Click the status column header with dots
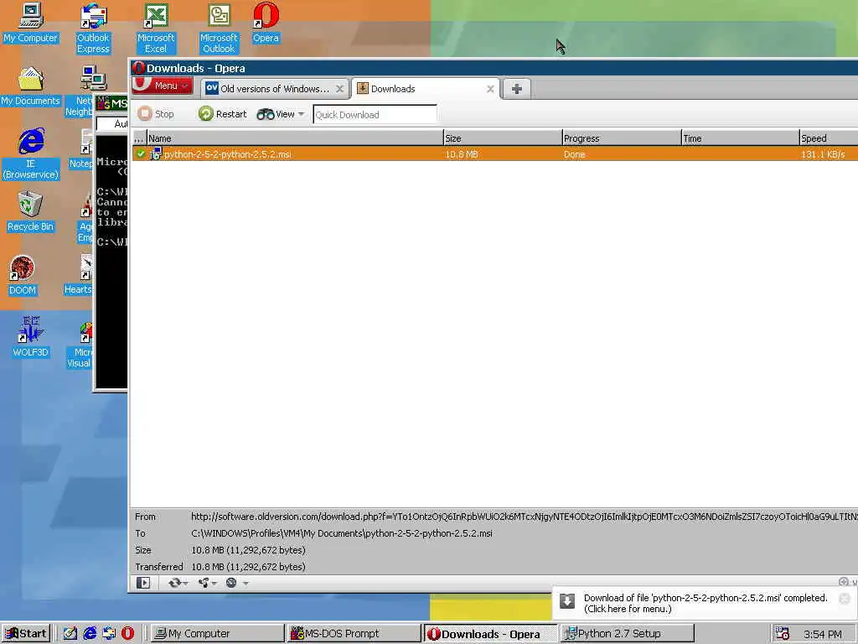Image resolution: width=858 pixels, height=644 pixels. pos(139,138)
